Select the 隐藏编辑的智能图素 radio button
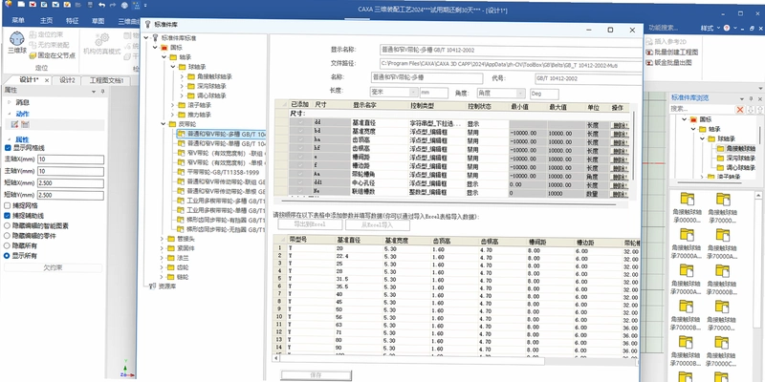The width and height of the screenshot is (765, 382). [x=8, y=225]
